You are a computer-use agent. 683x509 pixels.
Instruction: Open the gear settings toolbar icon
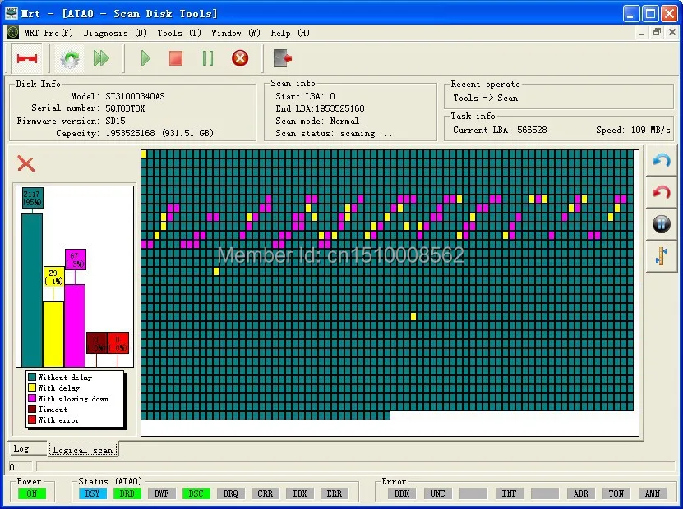[x=69, y=58]
